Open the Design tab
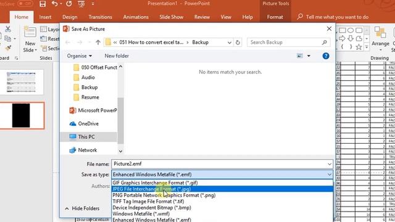The image size is (395, 222). (x=70, y=17)
